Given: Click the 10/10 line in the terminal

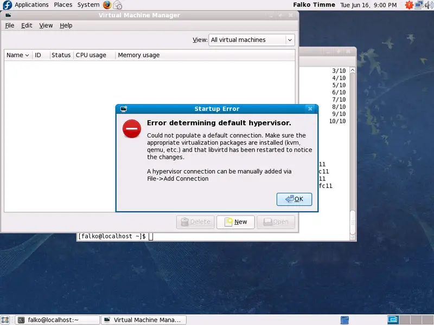Looking at the screenshot, I should coord(337,121).
